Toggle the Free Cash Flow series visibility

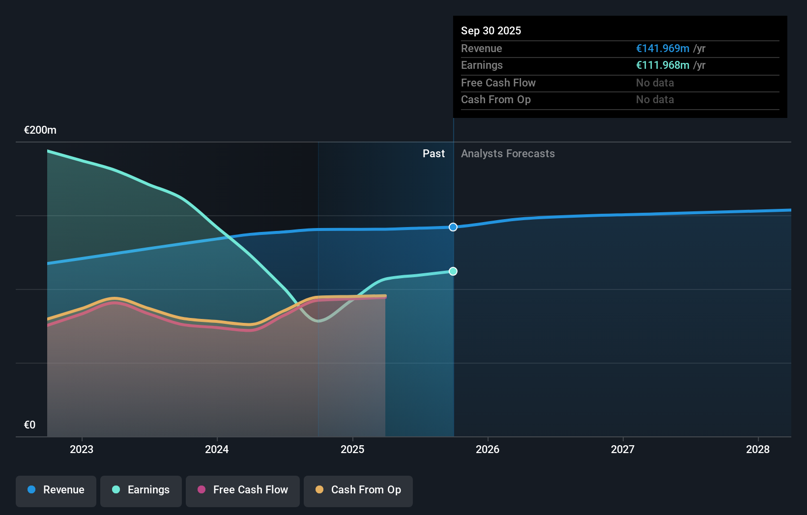coord(243,490)
